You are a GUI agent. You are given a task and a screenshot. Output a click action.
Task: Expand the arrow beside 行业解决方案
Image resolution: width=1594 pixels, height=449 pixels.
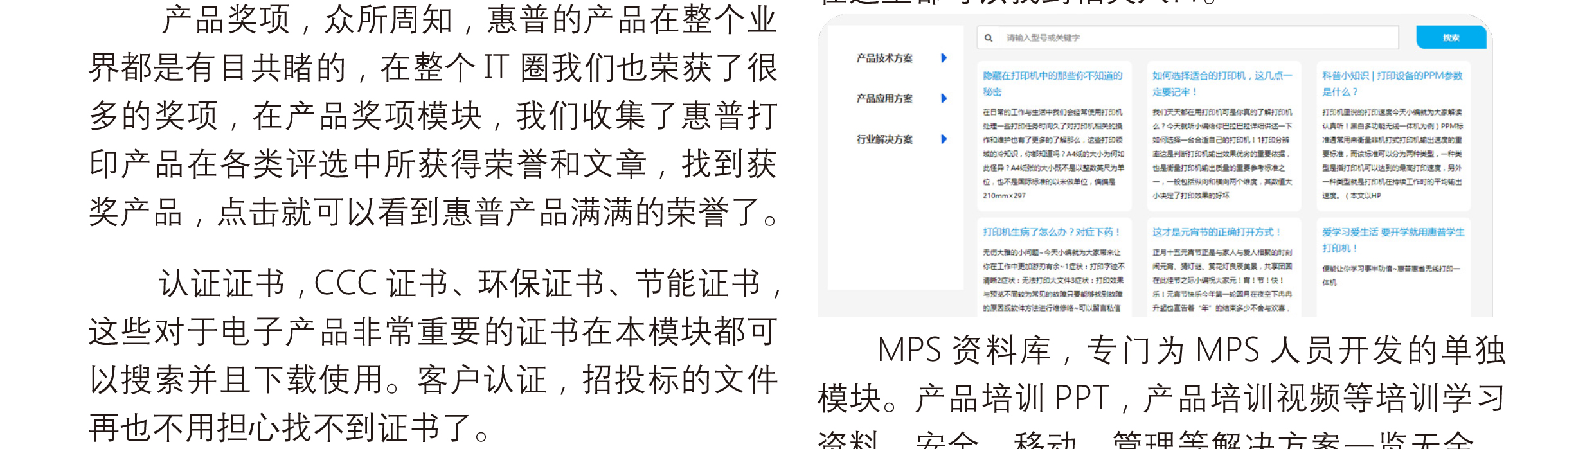click(944, 139)
